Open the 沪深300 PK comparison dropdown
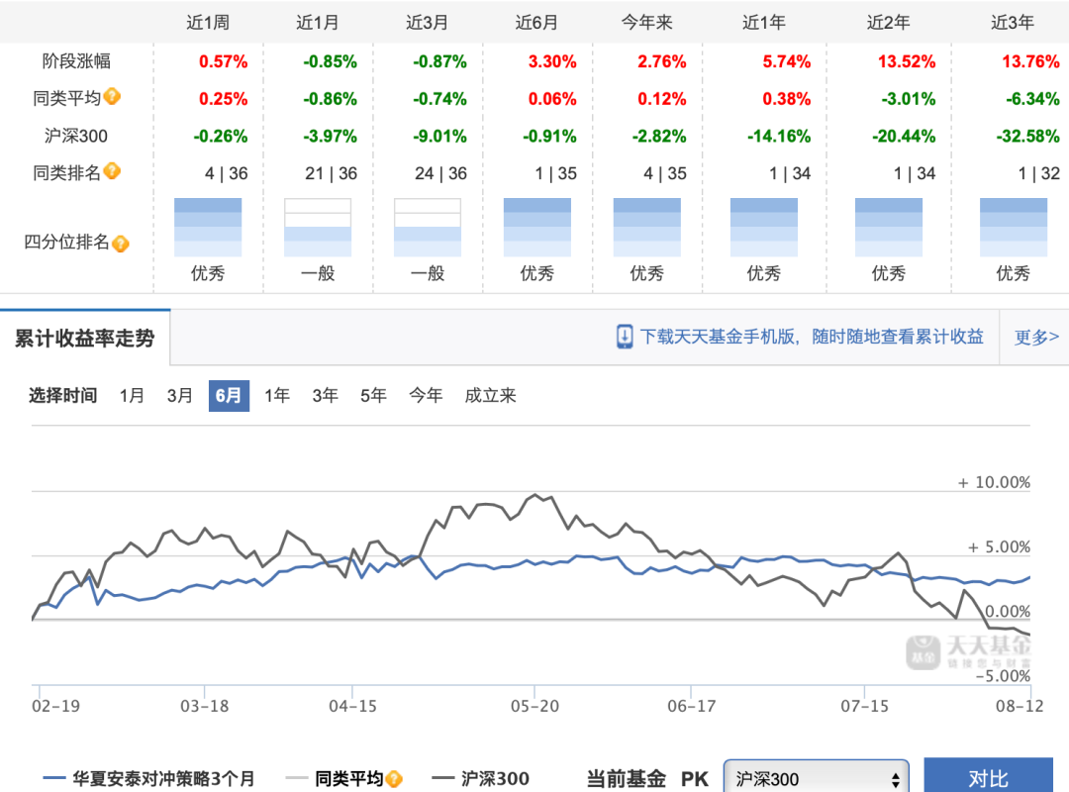Viewport: 1069px width, 792px height. (x=817, y=779)
